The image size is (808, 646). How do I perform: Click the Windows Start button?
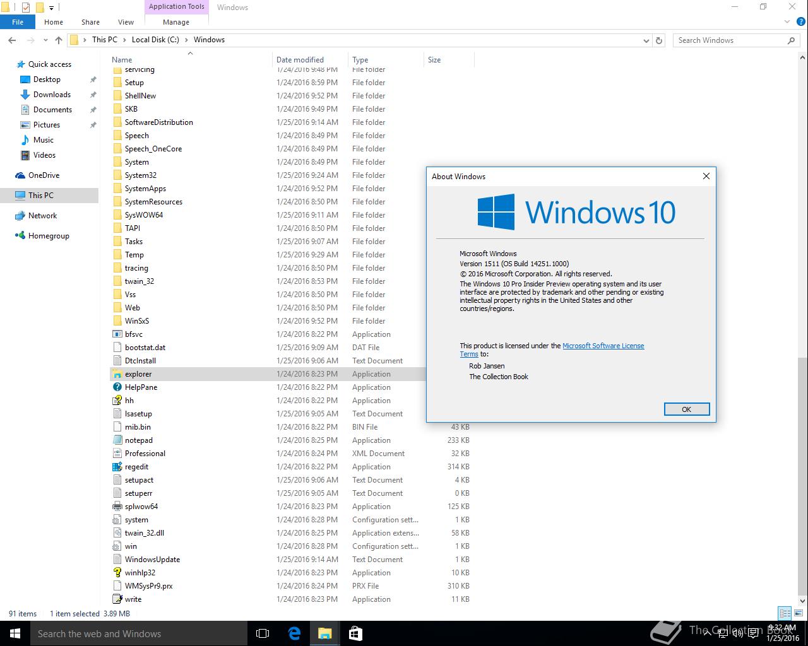coord(15,633)
